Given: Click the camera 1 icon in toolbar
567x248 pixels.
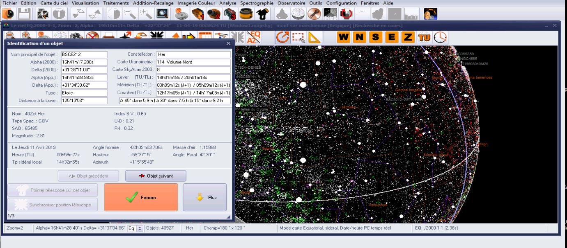Looking at the screenshot, I should (198, 14).
